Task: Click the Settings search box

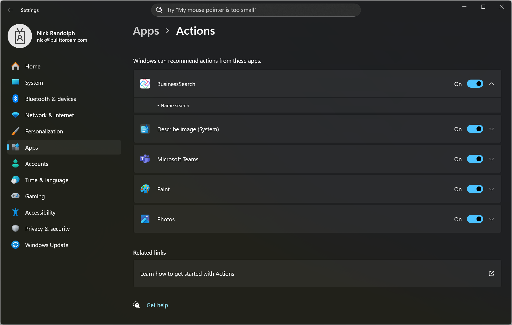Action: (x=256, y=10)
